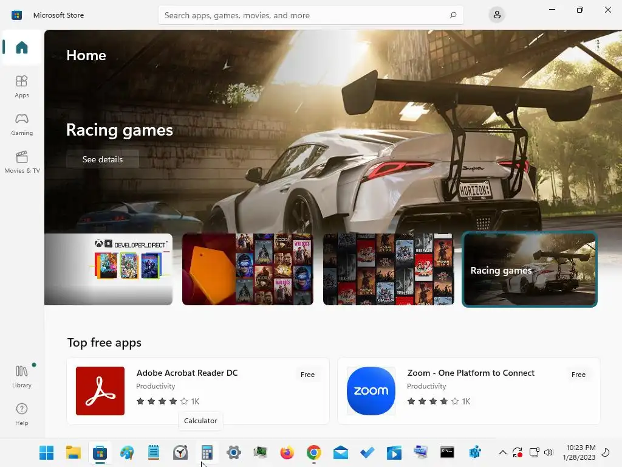Open the Library page
The width and height of the screenshot is (622, 467).
click(22, 376)
